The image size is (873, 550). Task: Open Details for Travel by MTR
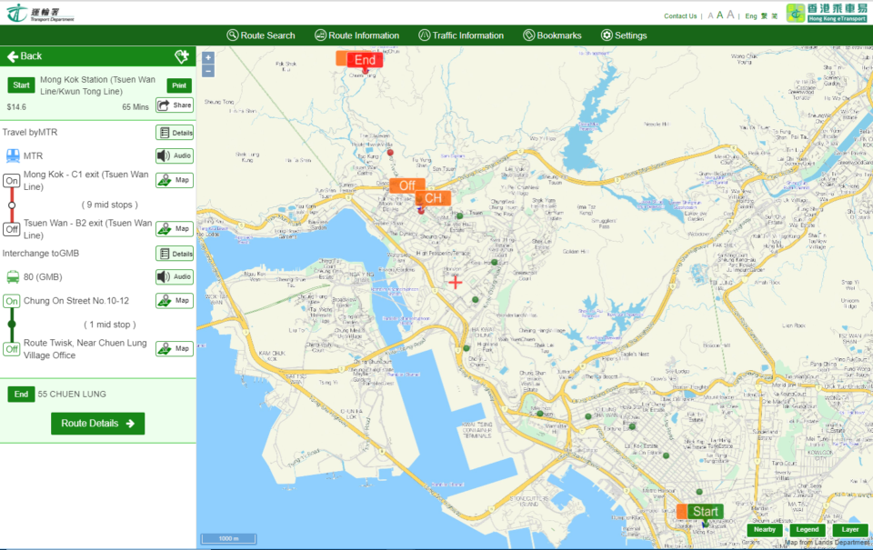[175, 133]
